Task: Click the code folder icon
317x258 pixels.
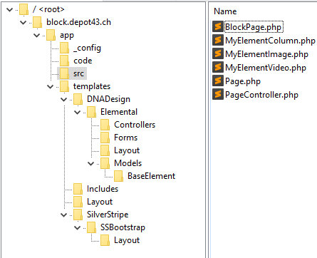Action: (65, 61)
